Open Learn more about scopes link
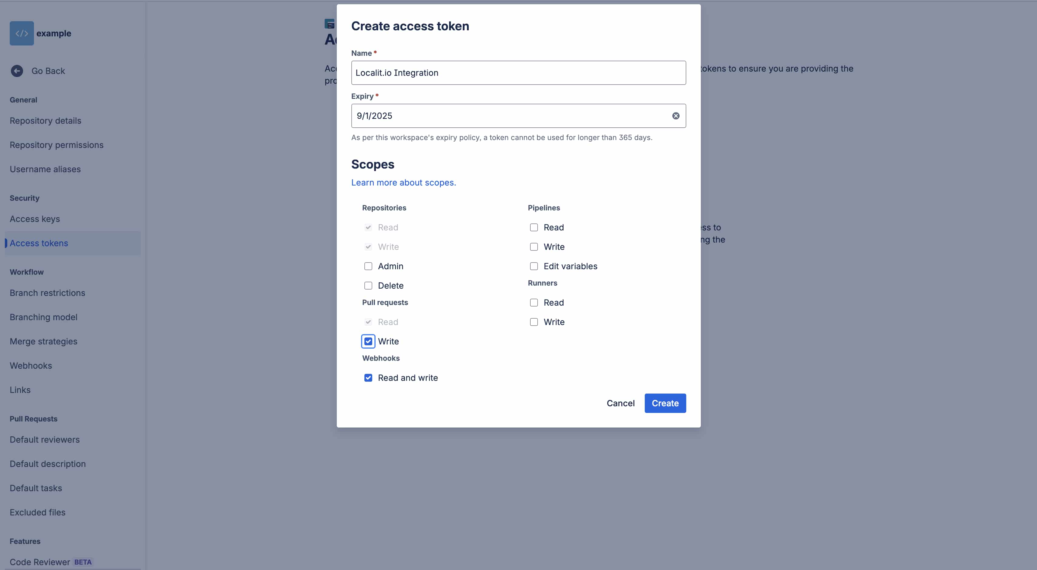Image resolution: width=1037 pixels, height=570 pixels. click(404, 183)
